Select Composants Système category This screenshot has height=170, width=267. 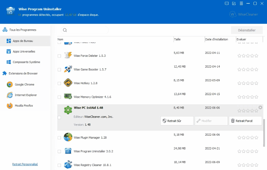click(25, 62)
